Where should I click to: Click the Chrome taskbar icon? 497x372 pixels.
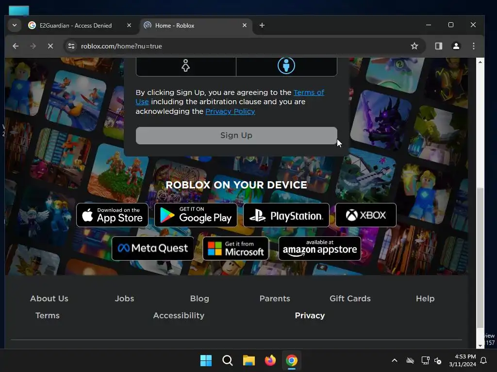click(x=292, y=360)
